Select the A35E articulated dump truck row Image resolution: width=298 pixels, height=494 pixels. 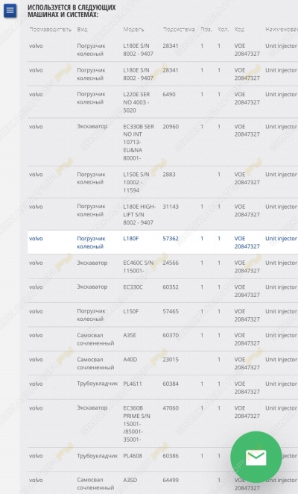coord(162,339)
